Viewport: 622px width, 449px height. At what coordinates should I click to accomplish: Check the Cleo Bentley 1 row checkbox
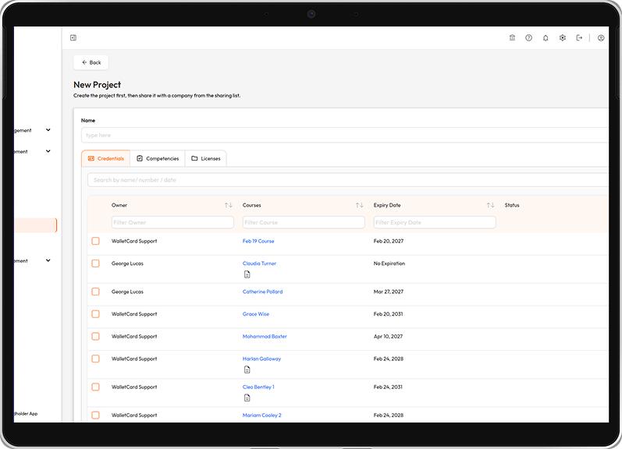[x=95, y=387]
